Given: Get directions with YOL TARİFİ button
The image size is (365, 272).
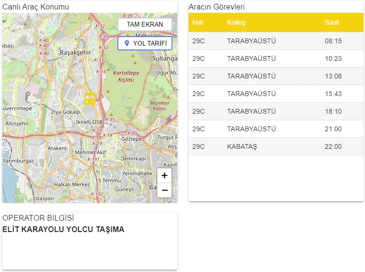Looking at the screenshot, I should tap(145, 43).
